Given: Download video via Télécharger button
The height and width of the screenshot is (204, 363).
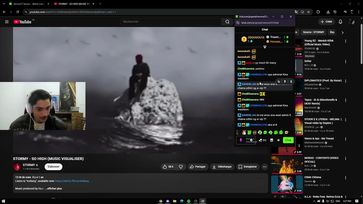Looking at the screenshot, I should (x=222, y=167).
